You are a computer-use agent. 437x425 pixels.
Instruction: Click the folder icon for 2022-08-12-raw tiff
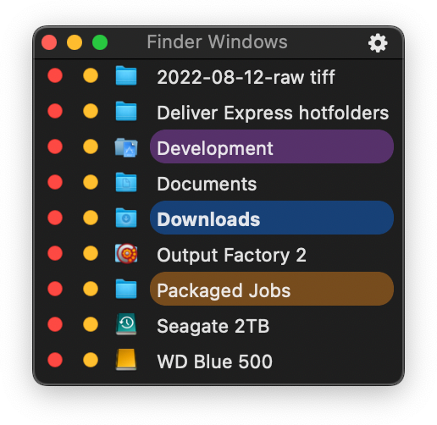tap(126, 75)
